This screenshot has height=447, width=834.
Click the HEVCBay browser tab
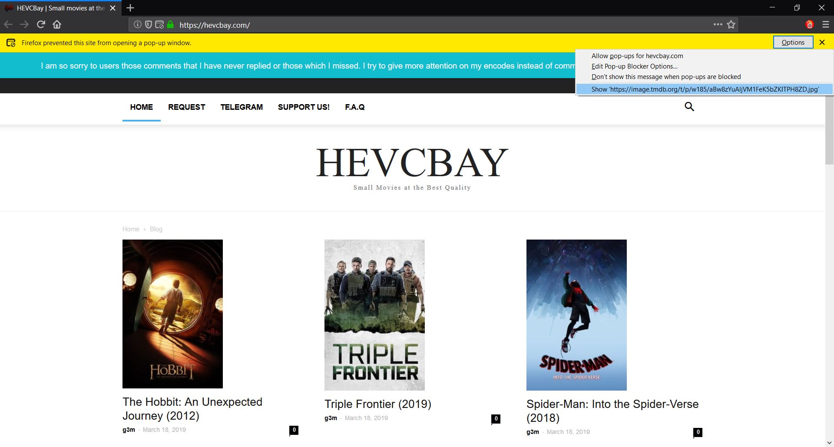(61, 8)
